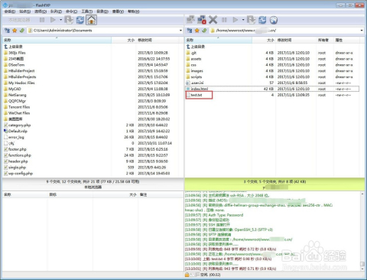Sort remote files by the 属性 column header
367x280 pixels.
[x=346, y=40]
